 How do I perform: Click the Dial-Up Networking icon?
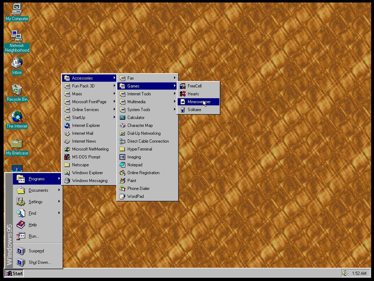[122, 133]
